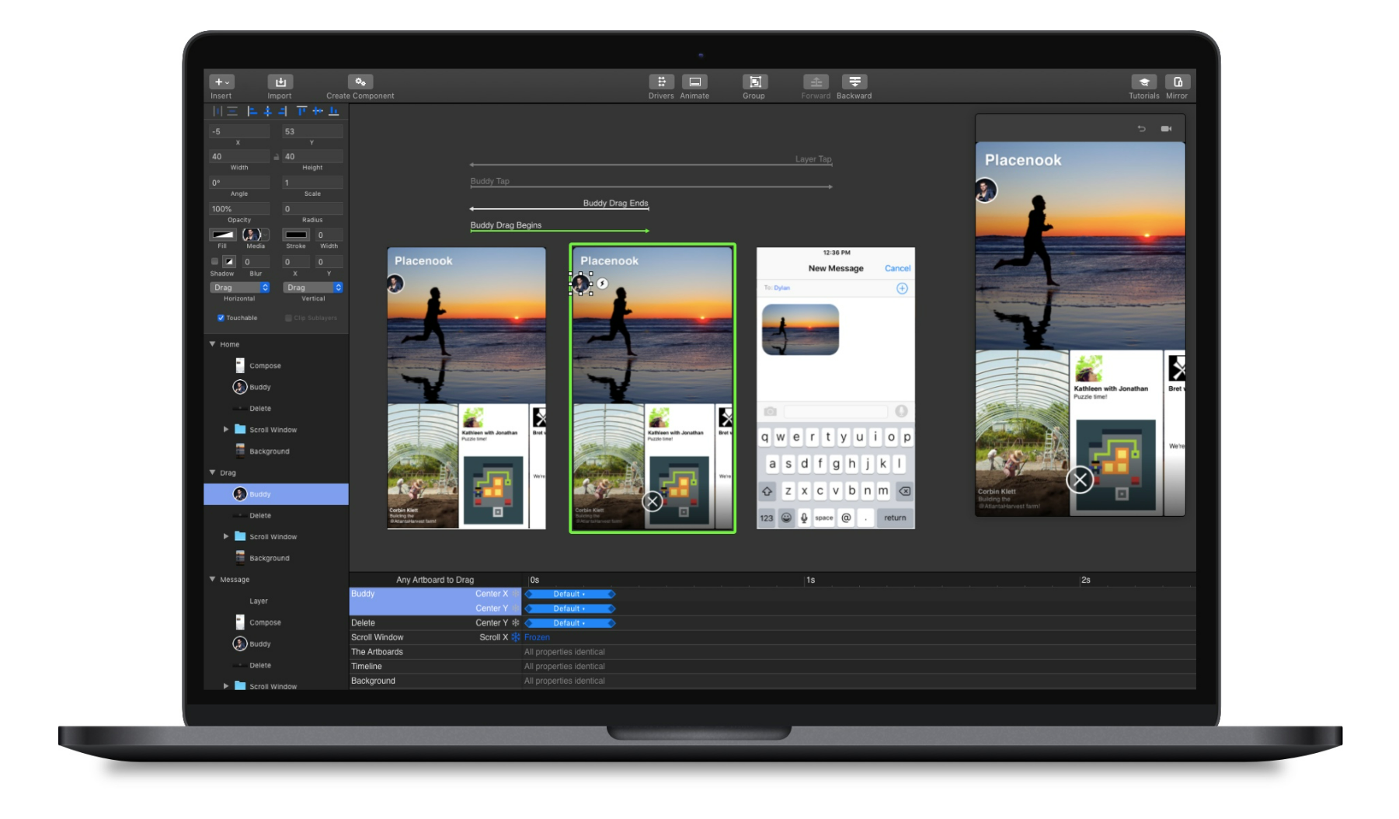Open the Shadow color swatch
1399x819 pixels.
pos(229,262)
